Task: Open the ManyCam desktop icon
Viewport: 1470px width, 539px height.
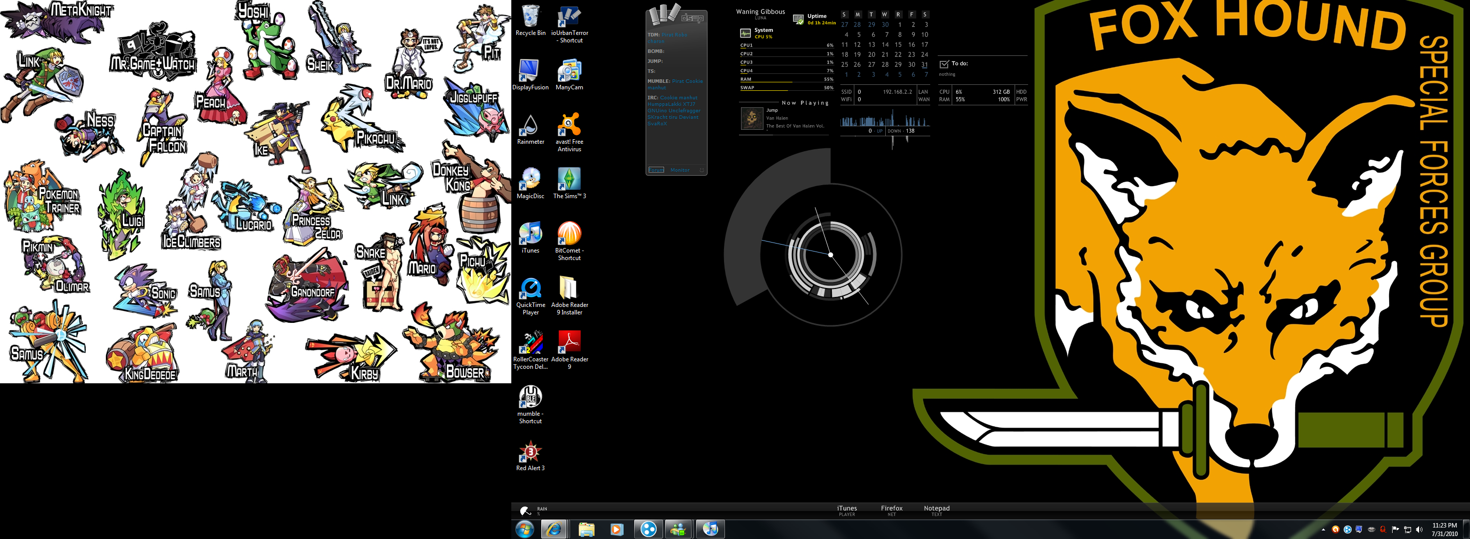Action: tap(570, 74)
